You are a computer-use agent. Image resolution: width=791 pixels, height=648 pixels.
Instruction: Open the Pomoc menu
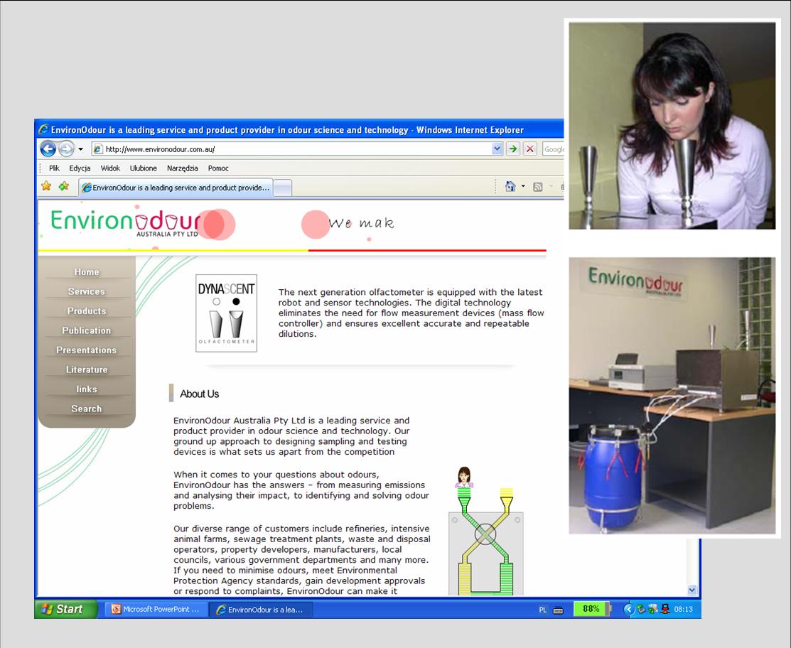[x=218, y=168]
